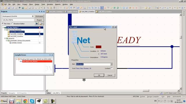Open the Projects panel dropdown arrow

pyautogui.click(x=40, y=12)
